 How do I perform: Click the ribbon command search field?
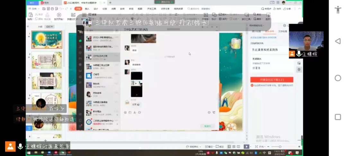coord(199,9)
